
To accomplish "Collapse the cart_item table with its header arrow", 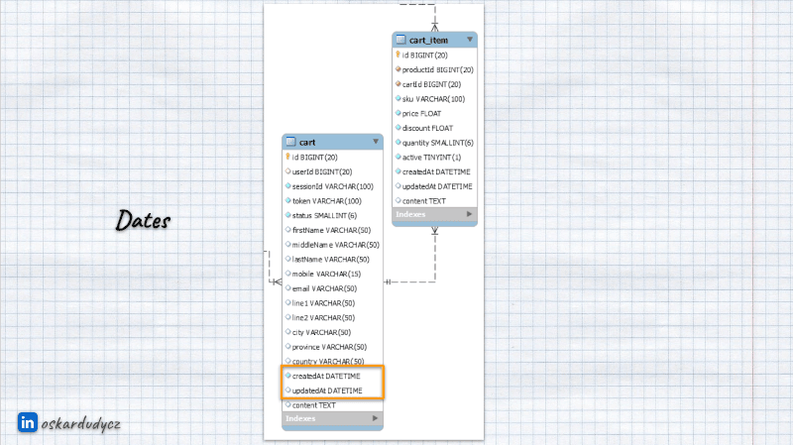I will click(470, 39).
